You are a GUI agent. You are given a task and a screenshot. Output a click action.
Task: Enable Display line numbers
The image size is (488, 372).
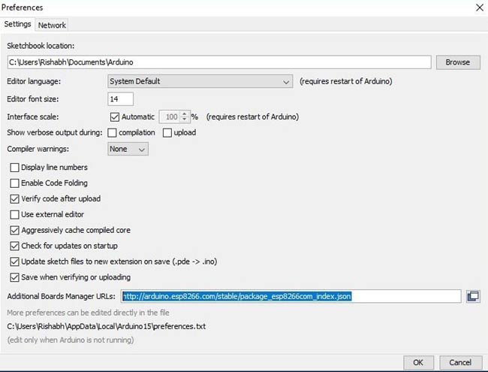14,168
